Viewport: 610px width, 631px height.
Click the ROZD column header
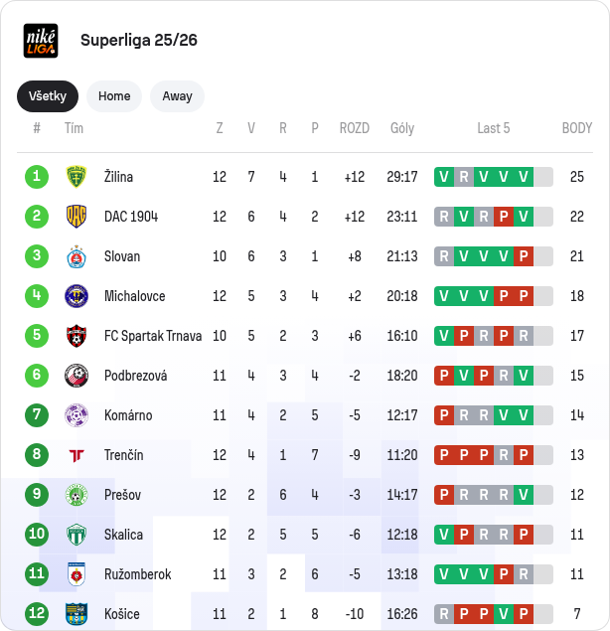(354, 128)
